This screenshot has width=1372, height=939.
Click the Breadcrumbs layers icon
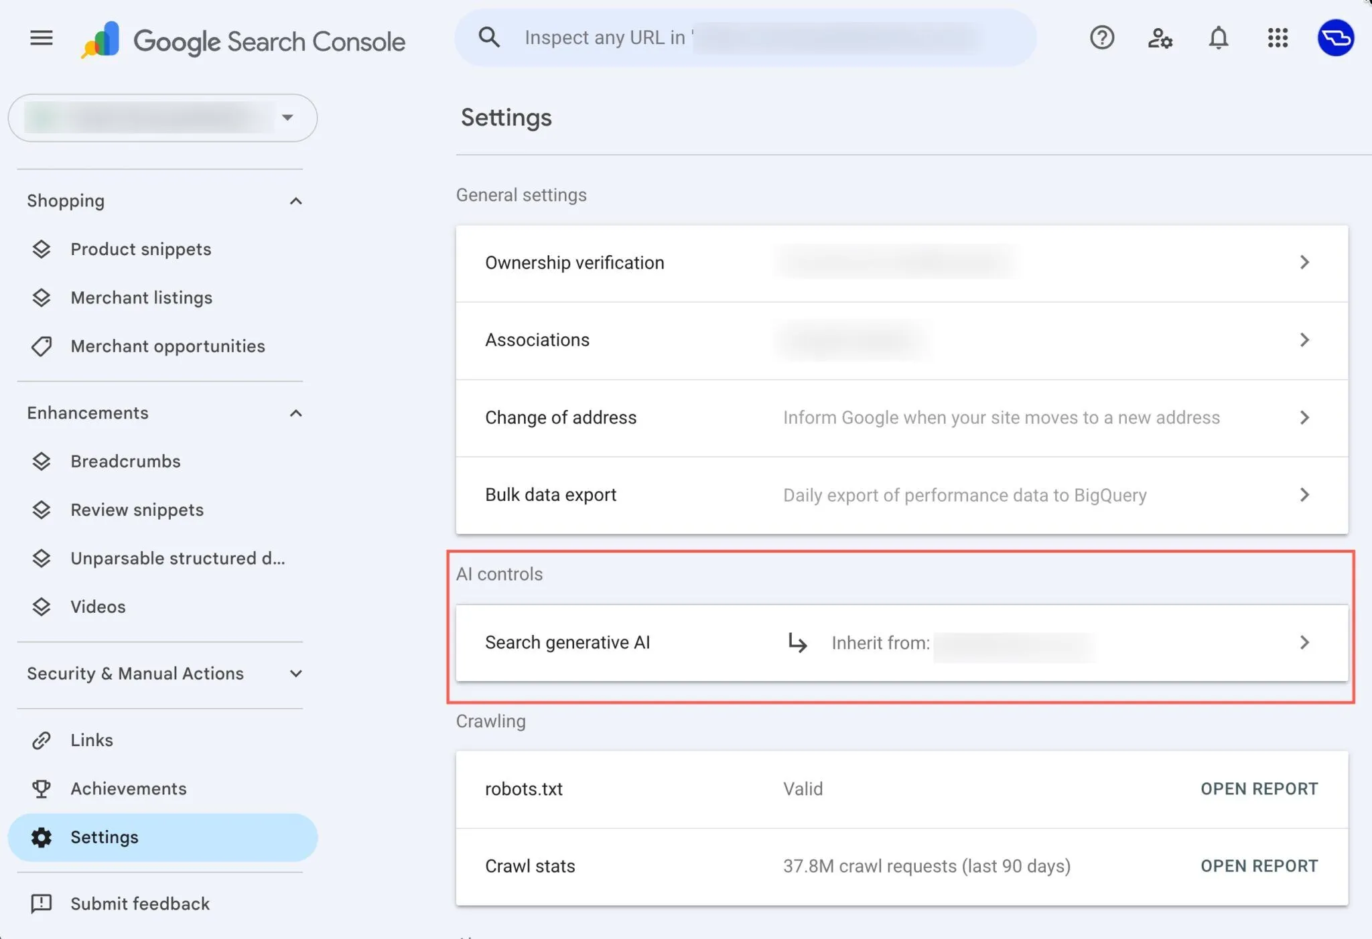pyautogui.click(x=42, y=461)
